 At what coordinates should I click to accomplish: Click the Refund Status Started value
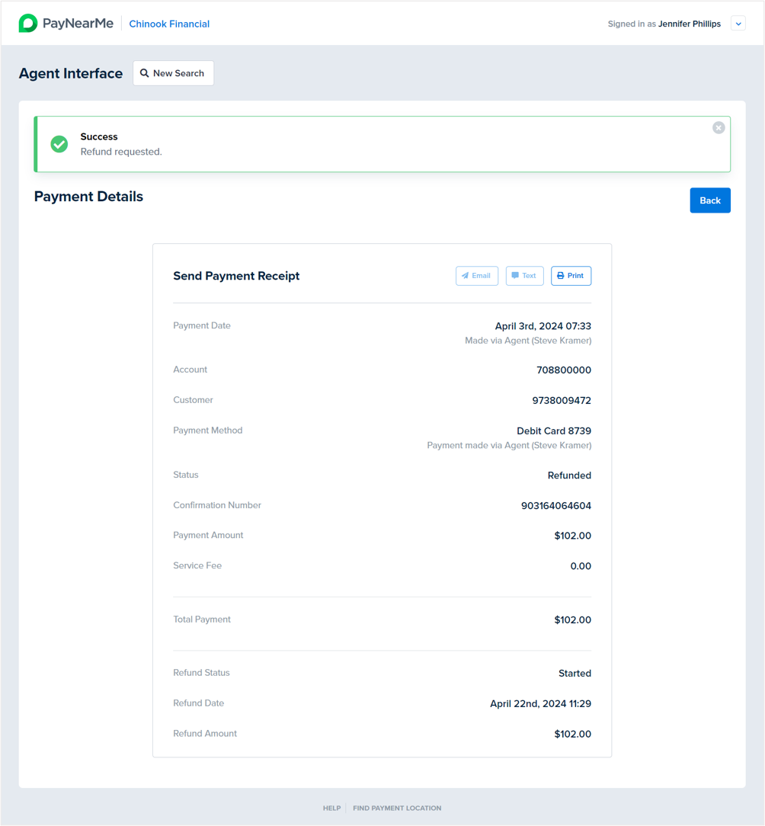click(x=575, y=674)
